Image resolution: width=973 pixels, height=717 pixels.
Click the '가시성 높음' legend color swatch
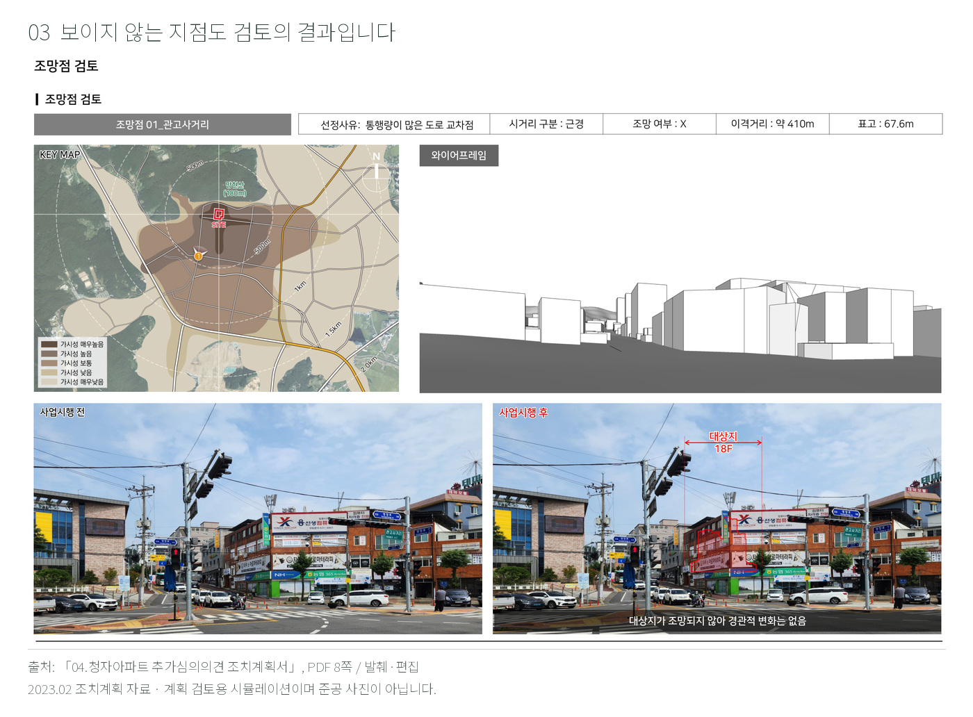point(49,354)
